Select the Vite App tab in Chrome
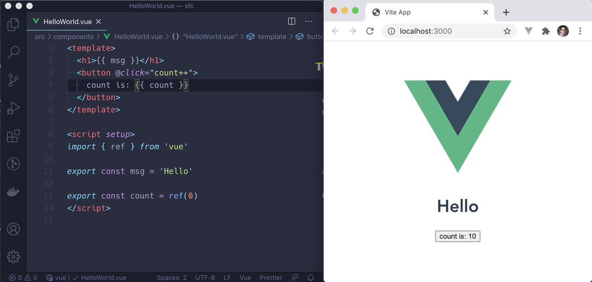This screenshot has width=592, height=282. point(430,12)
